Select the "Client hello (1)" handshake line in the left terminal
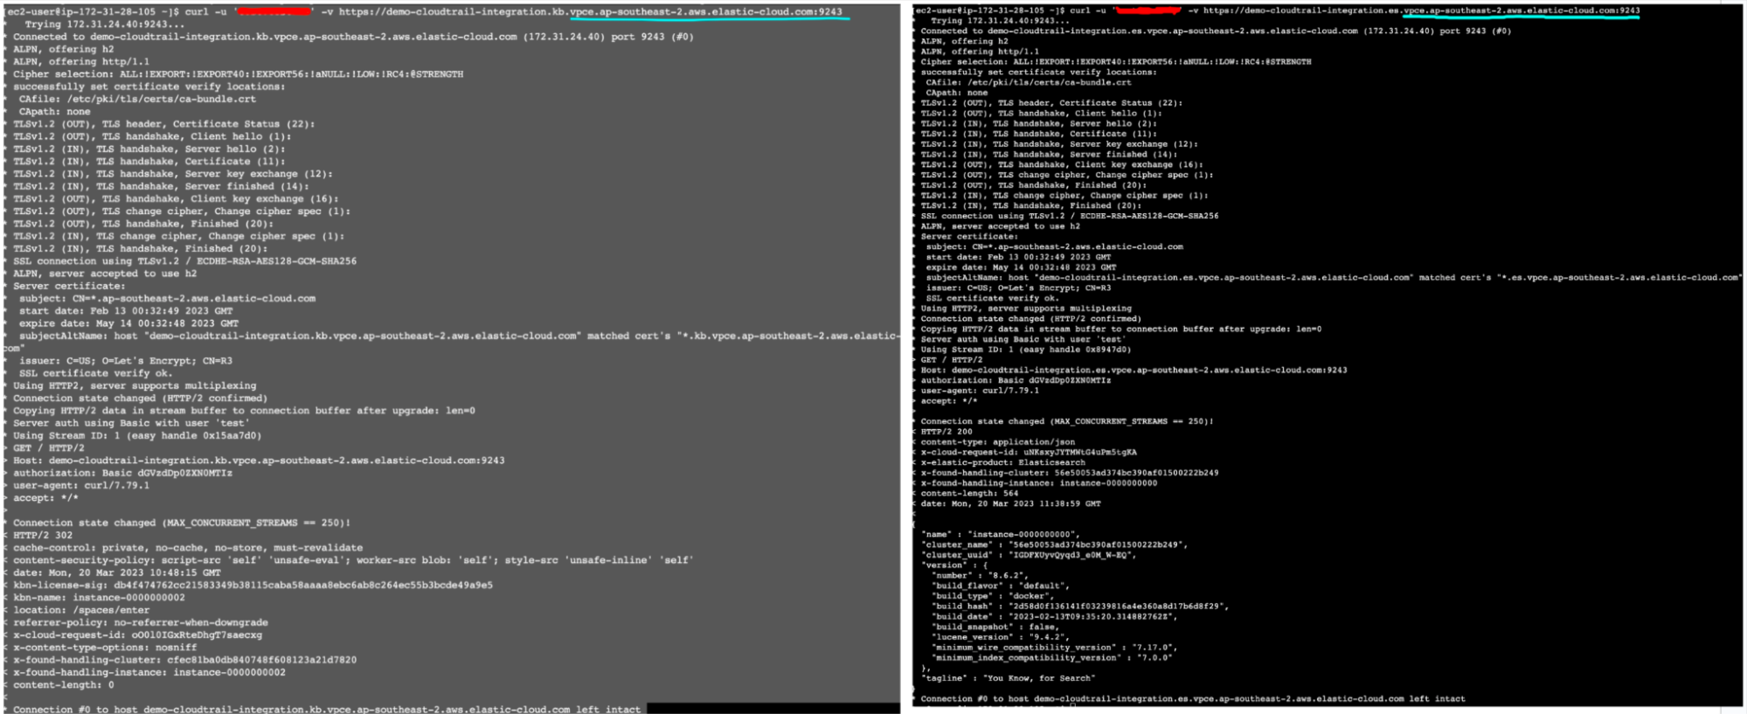 point(152,136)
